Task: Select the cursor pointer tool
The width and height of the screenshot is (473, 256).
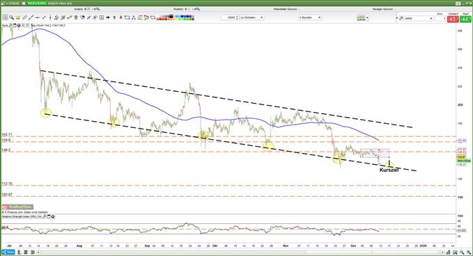Action: click(x=5, y=17)
